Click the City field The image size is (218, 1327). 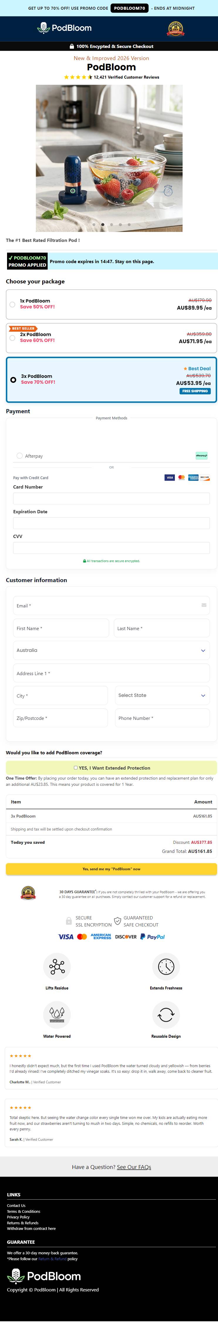pyautogui.click(x=61, y=695)
